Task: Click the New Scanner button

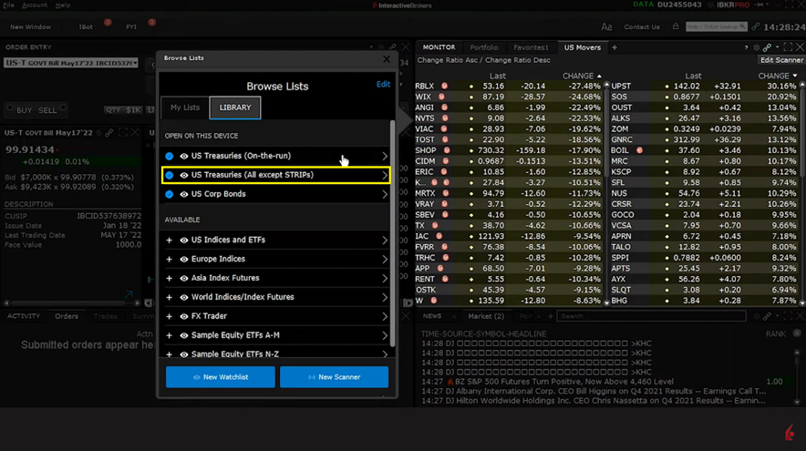Action: [334, 376]
